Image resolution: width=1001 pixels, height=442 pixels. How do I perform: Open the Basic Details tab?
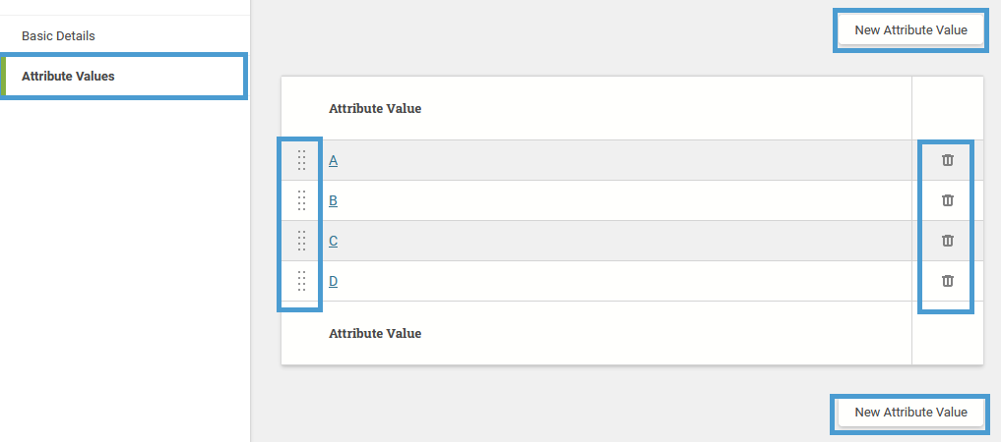[x=58, y=36]
